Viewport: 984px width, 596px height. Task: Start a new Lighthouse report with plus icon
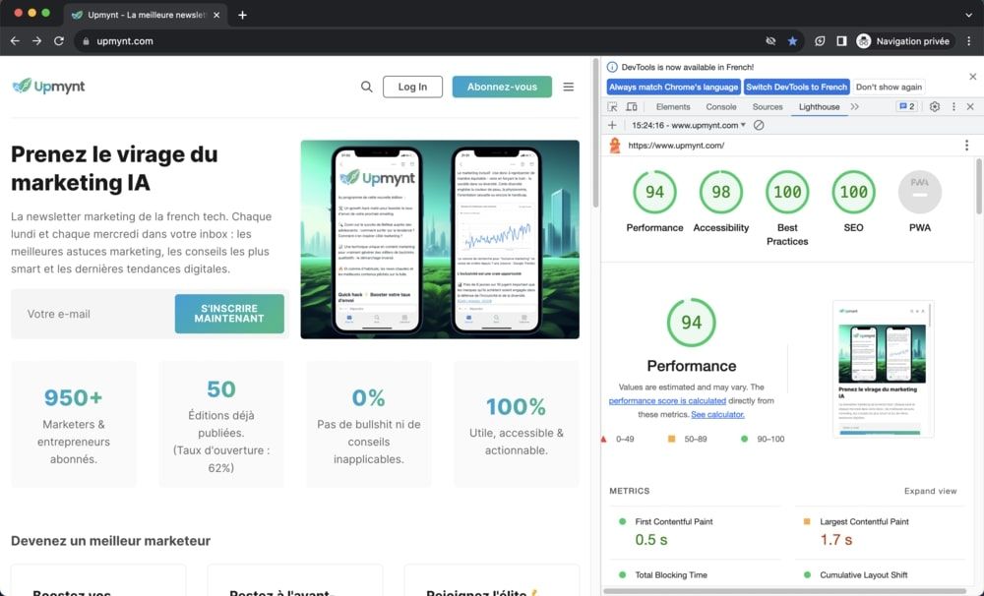click(x=612, y=126)
